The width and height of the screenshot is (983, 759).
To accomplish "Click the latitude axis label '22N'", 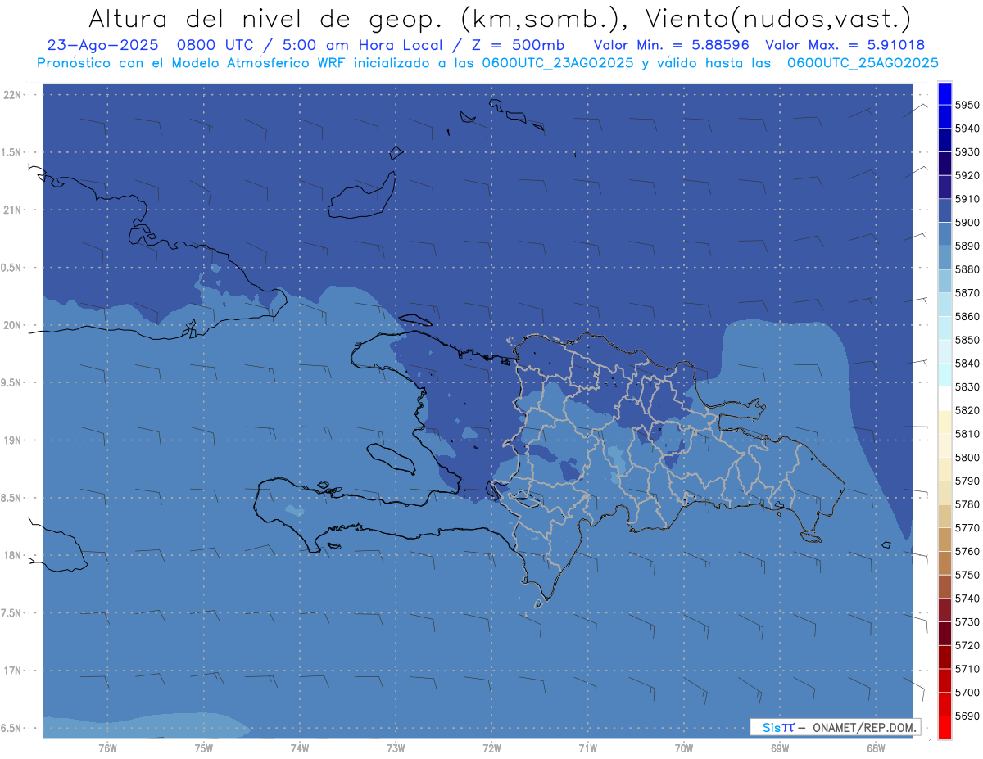I will click(x=11, y=95).
